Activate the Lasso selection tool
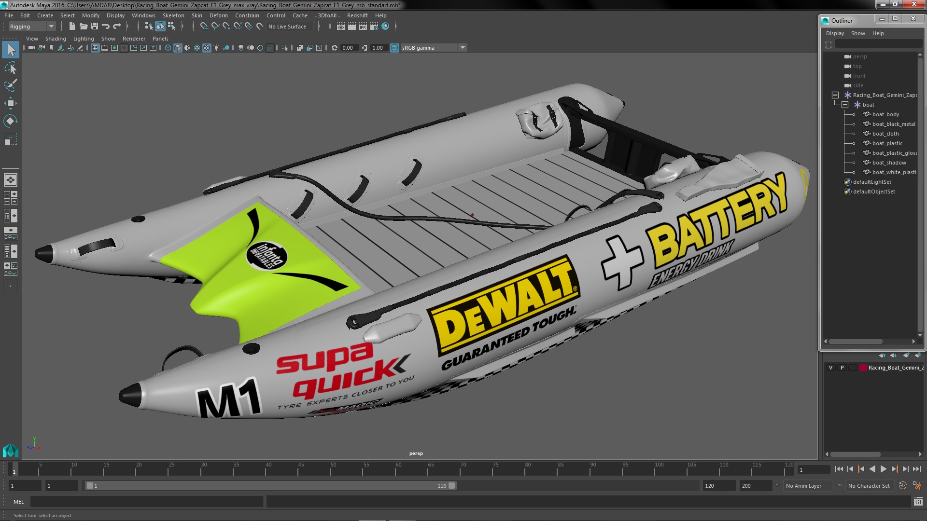 [x=11, y=68]
